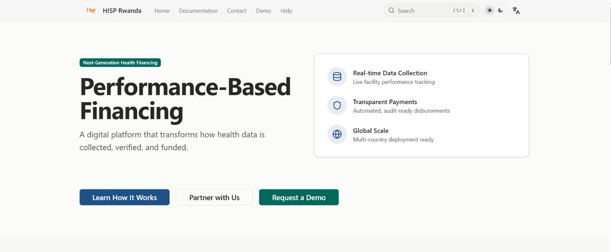Click the database icon for Data Collection
This screenshot has width=611, height=252.
[337, 77]
